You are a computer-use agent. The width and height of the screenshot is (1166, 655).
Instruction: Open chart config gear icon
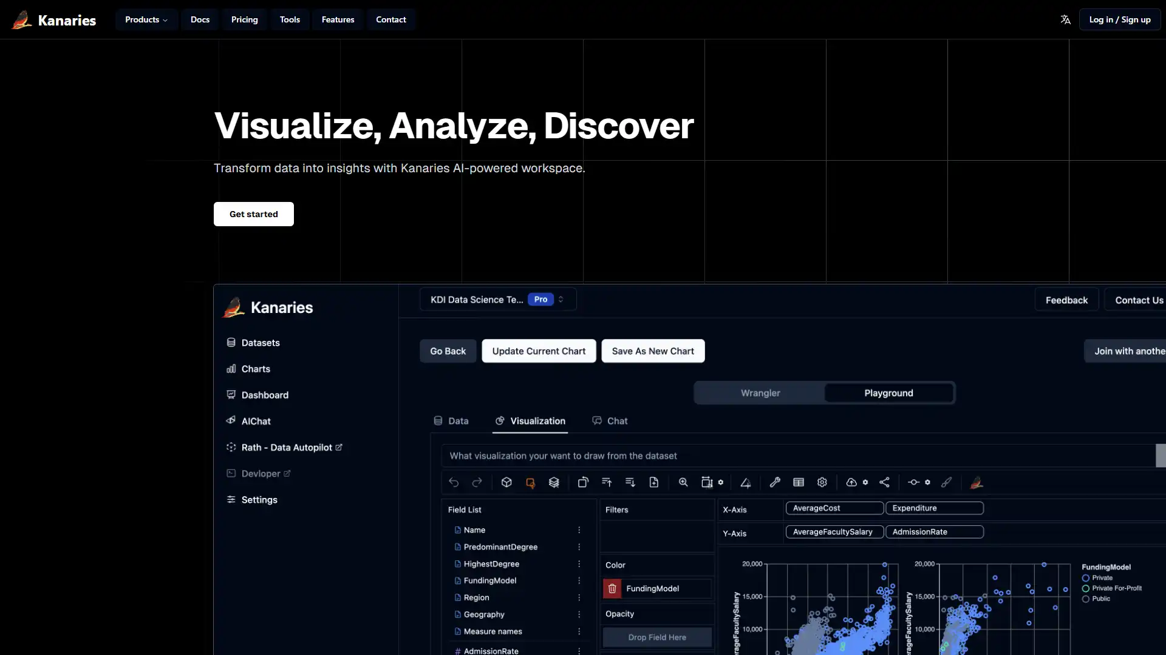pyautogui.click(x=822, y=482)
